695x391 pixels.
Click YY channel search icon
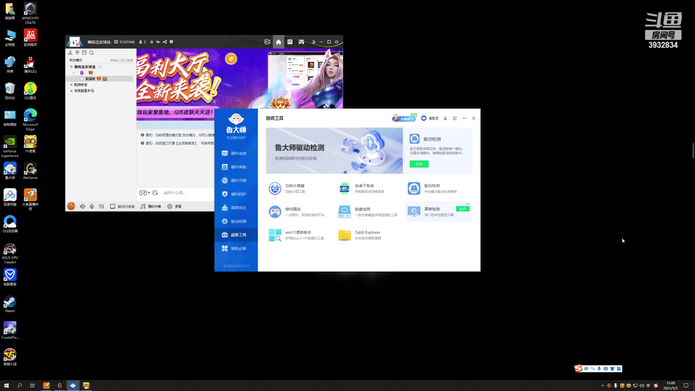(x=92, y=52)
